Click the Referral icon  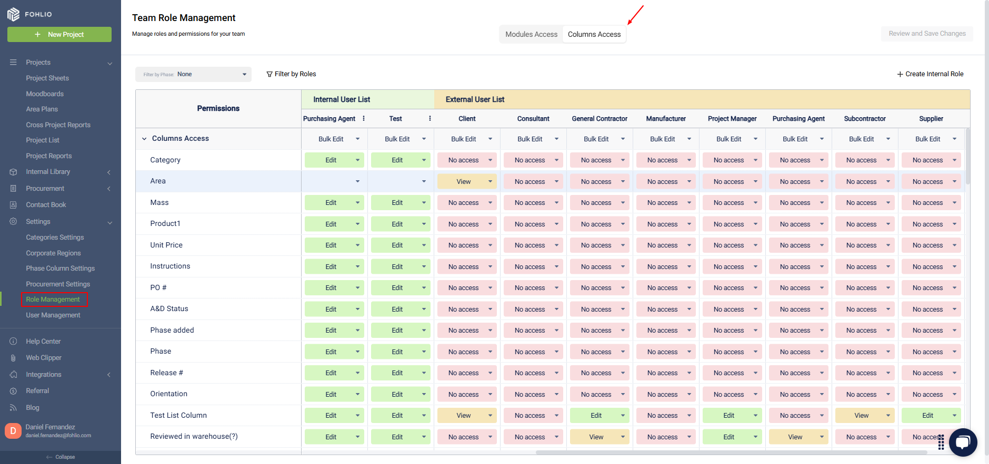(13, 391)
